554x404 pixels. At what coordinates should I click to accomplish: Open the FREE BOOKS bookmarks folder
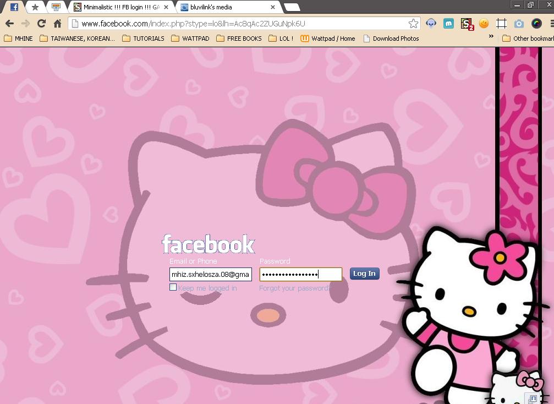point(239,39)
